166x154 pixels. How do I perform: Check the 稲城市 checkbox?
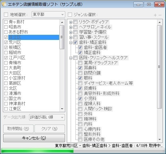tap(6, 52)
